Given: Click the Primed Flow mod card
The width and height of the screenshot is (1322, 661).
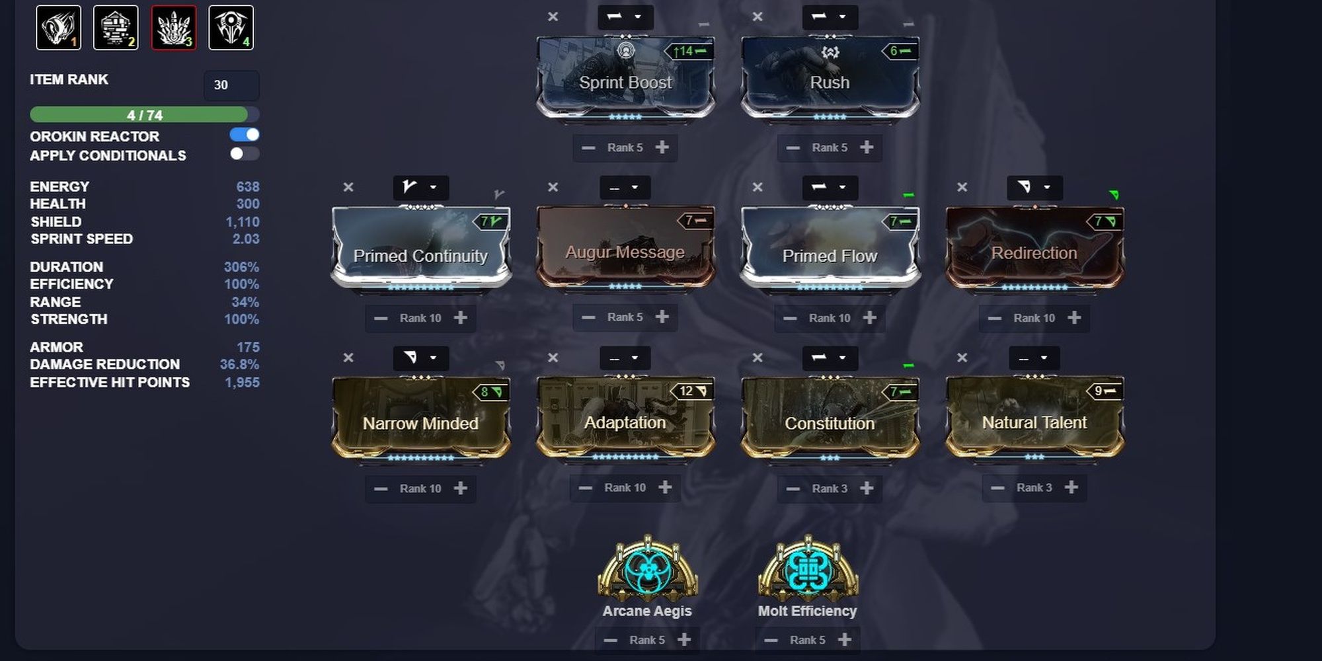Looking at the screenshot, I should 830,247.
